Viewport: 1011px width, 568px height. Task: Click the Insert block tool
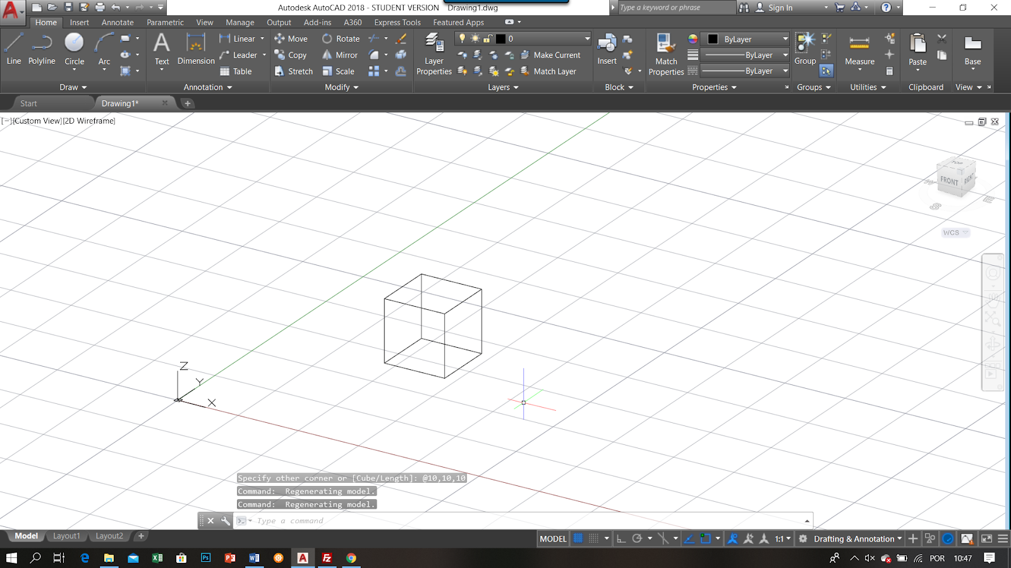coord(607,49)
